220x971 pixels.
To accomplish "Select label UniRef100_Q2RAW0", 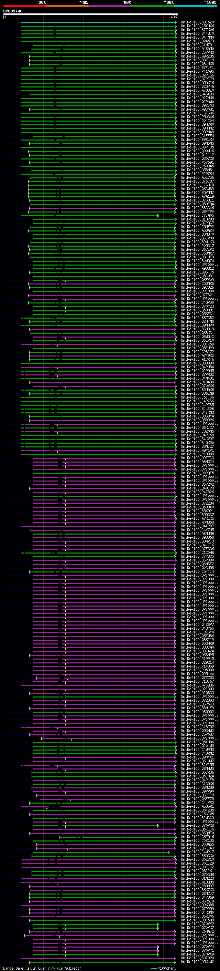I will point(197,102).
